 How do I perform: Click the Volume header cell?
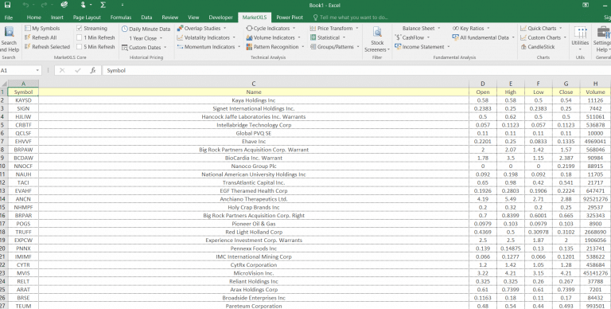[x=595, y=92]
